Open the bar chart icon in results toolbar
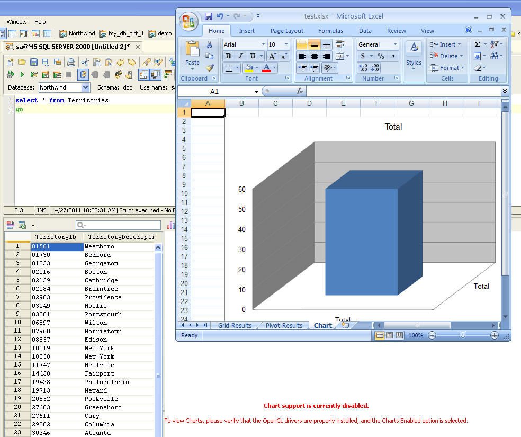Screen dimensions: 521x437 tap(171, 225)
